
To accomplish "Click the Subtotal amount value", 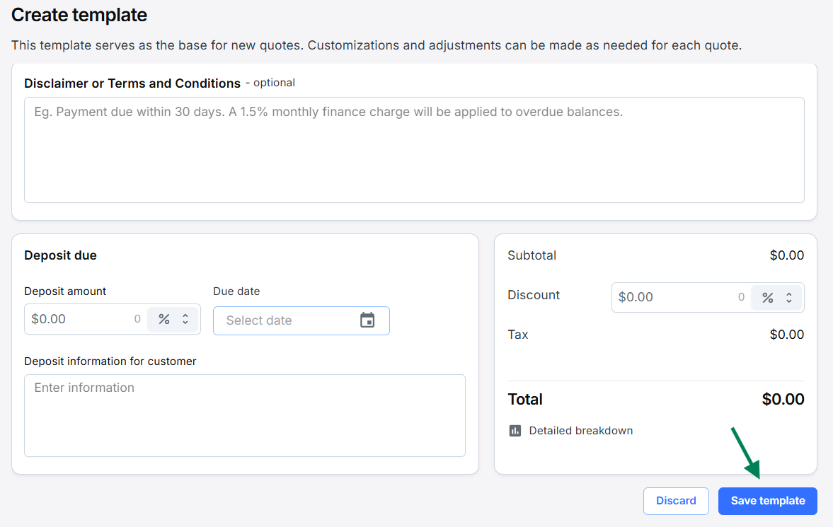I will click(786, 255).
